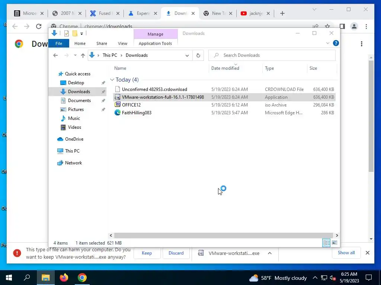Toggle Chrome side panel icon

(x=342, y=26)
